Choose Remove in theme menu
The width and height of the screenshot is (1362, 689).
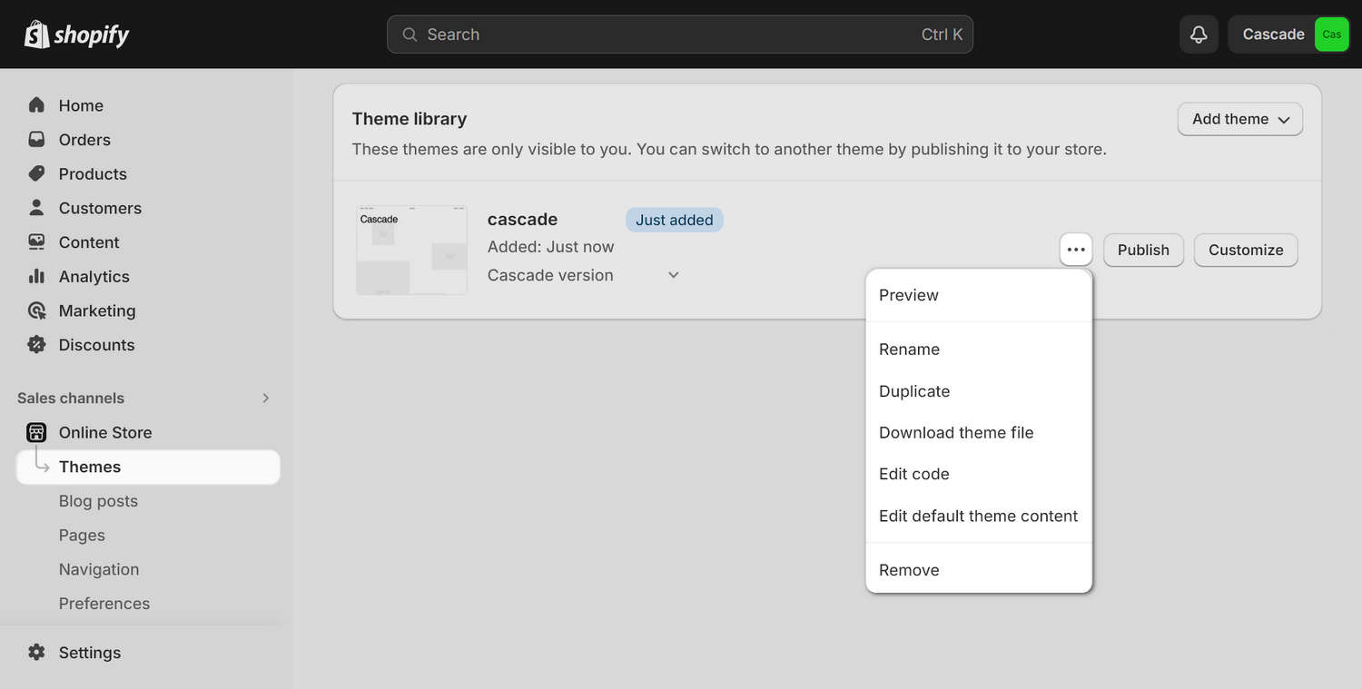point(979,570)
